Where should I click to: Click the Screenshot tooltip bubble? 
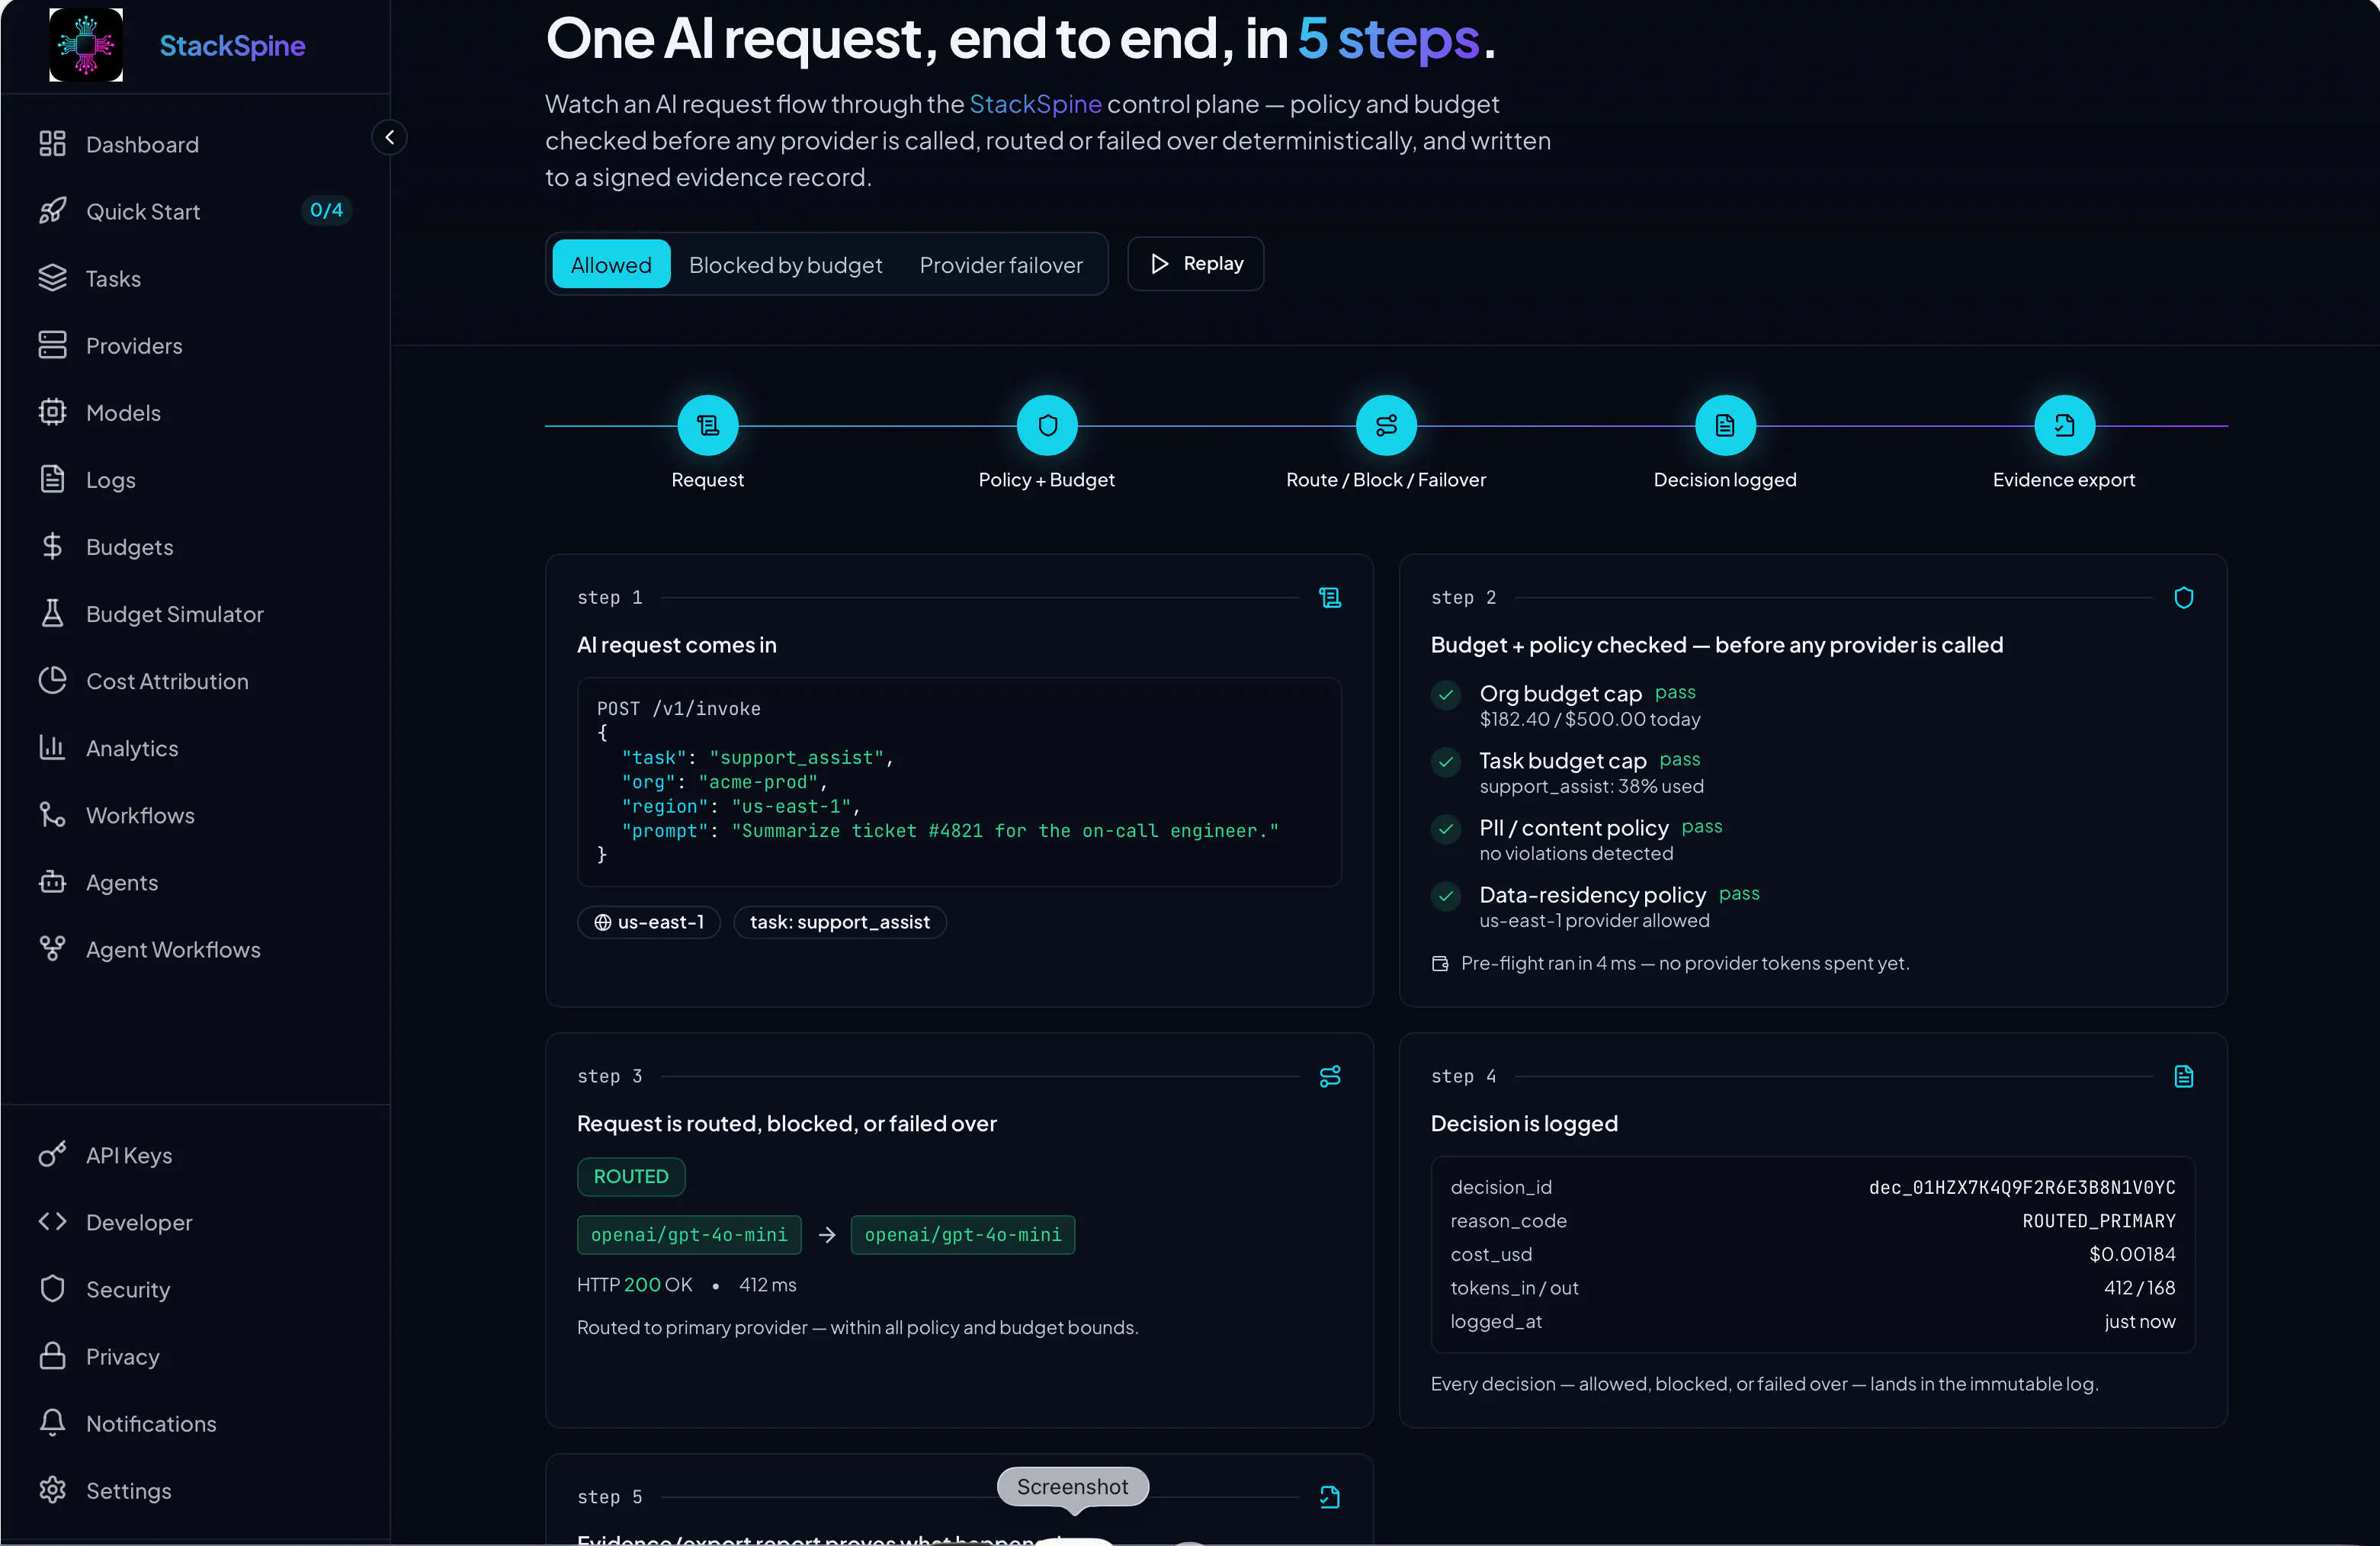1072,1486
